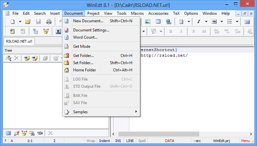Click the bulleted list toolbar icon

click(229, 21)
